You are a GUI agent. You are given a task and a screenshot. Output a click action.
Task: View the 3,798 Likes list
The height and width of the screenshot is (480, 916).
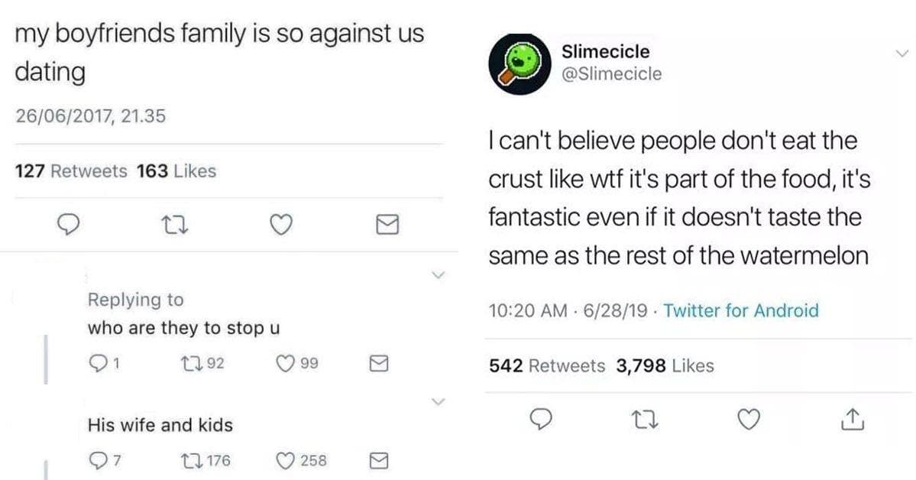665,366
